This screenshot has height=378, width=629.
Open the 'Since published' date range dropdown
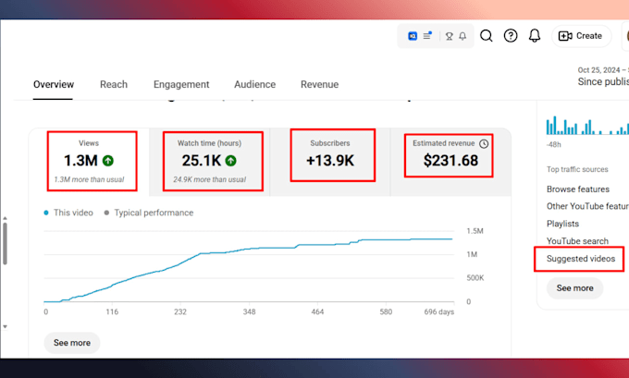pyautogui.click(x=603, y=76)
